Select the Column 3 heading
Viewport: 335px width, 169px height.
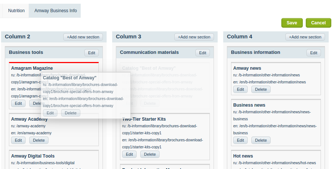128,37
